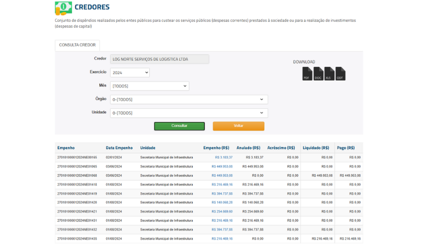Viewport: 425px width, 247px height.
Task: Click the Acréscimo (R$) column header
Action: (x=281, y=148)
